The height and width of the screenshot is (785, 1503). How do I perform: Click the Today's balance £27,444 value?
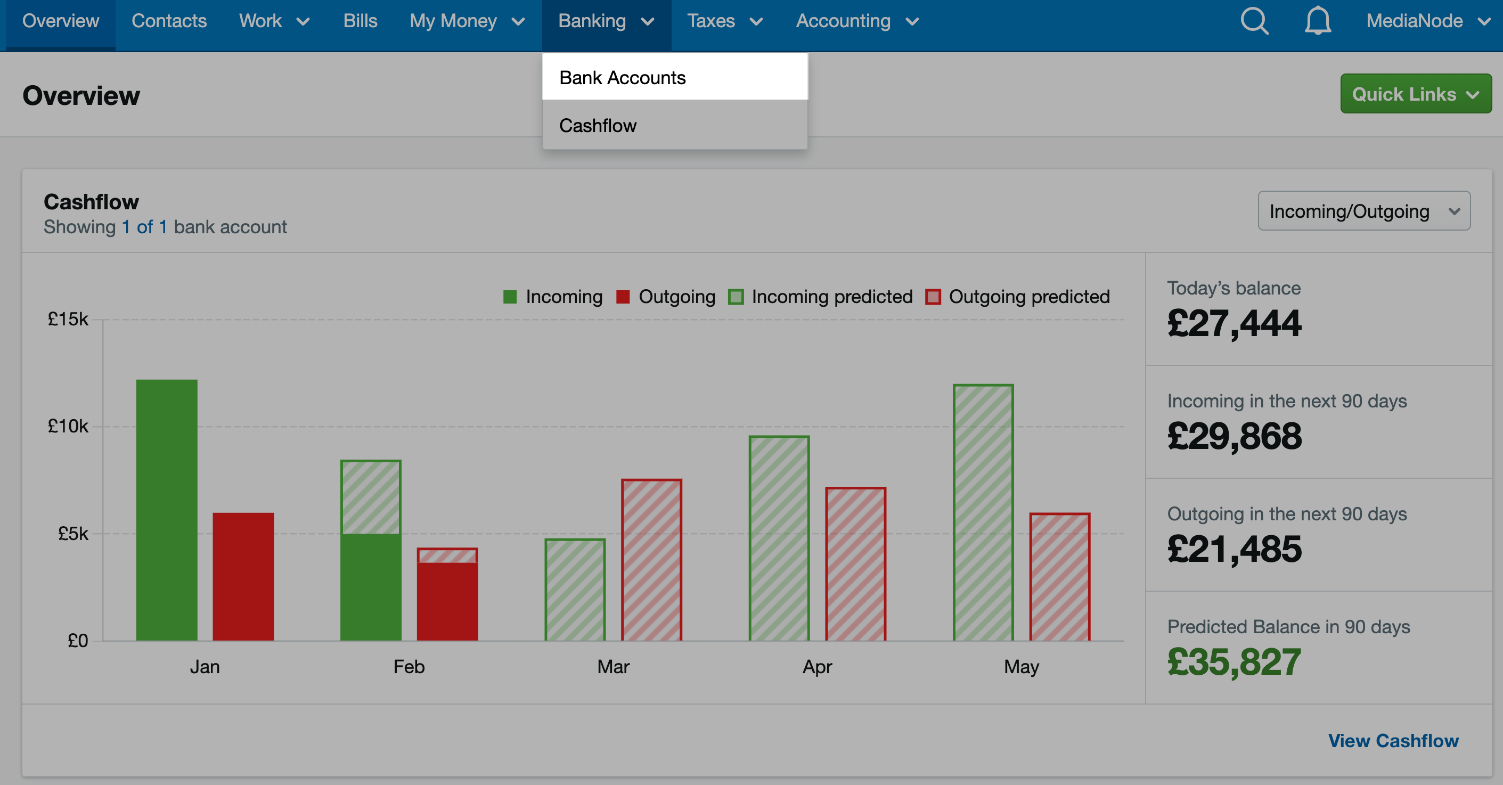coord(1234,323)
